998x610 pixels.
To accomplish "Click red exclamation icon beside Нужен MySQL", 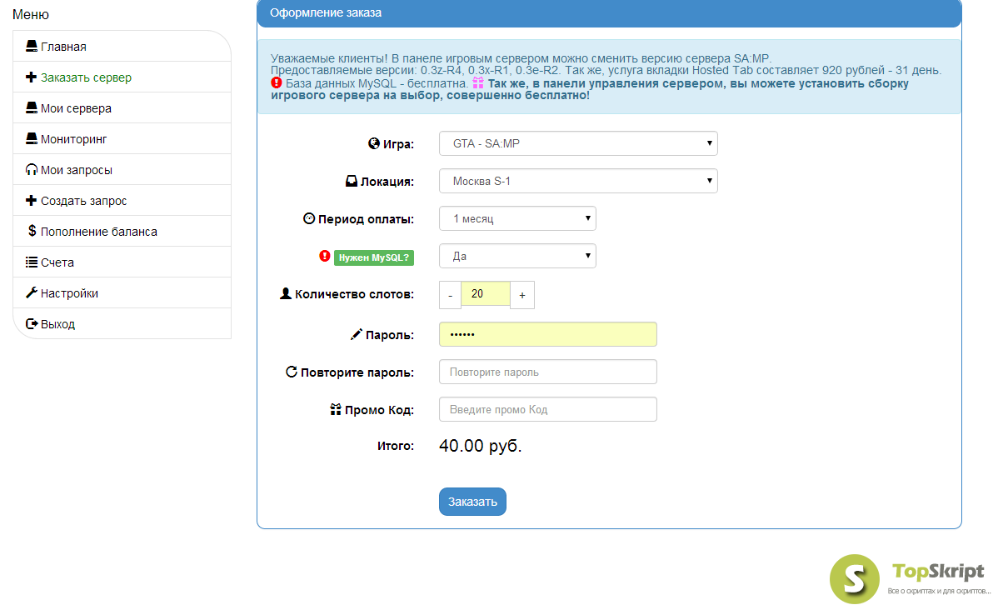I will 325,256.
